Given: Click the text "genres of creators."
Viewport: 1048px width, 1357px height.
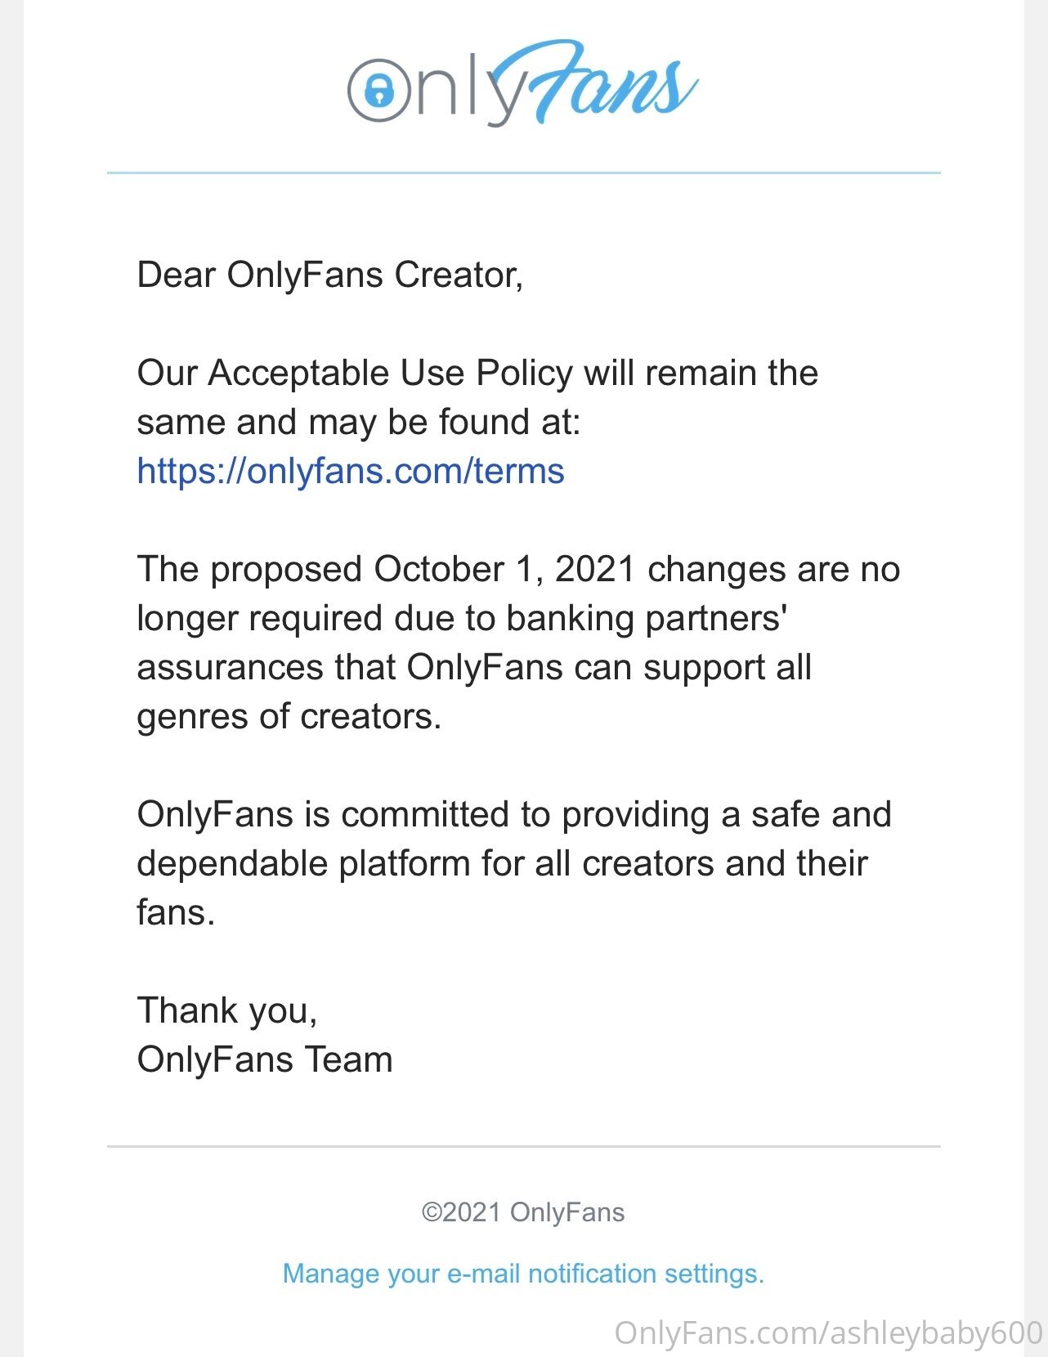Looking at the screenshot, I should [x=289, y=716].
